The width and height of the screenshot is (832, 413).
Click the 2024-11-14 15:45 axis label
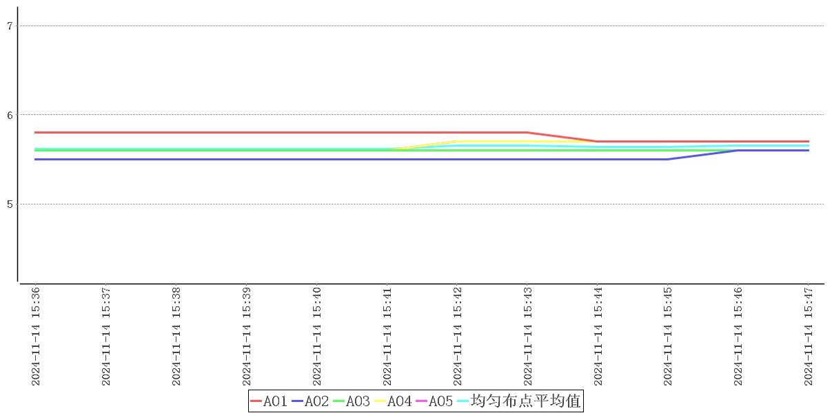point(669,337)
